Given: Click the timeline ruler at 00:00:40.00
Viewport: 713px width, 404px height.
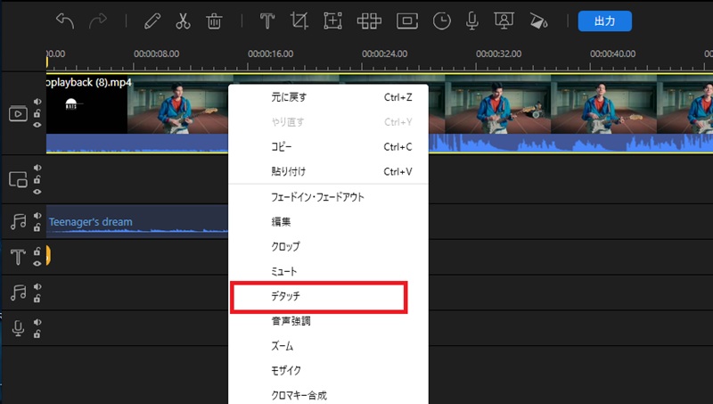Looking at the screenshot, I should pyautogui.click(x=613, y=54).
